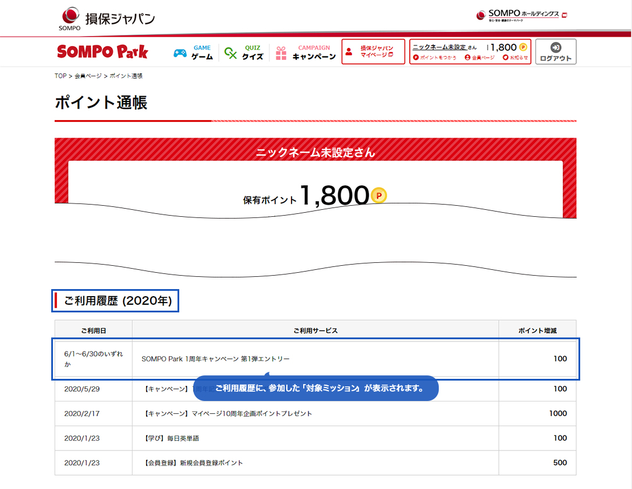Viewport: 632px width, 489px height.
Task: Click the person icon in マイページ button
Action: coord(349,51)
